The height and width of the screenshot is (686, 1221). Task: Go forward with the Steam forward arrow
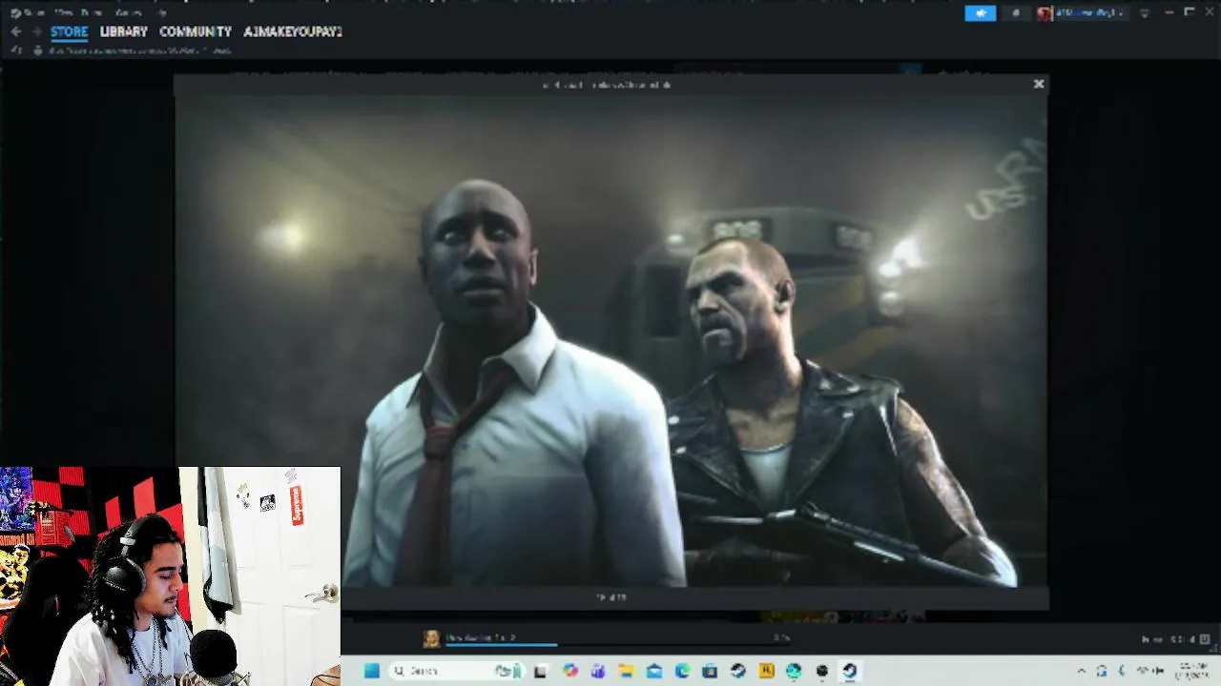(x=36, y=31)
